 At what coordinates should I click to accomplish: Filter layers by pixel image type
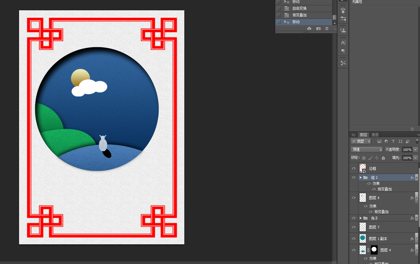click(379, 141)
